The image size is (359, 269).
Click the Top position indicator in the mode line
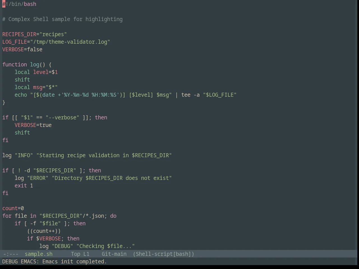click(75, 254)
